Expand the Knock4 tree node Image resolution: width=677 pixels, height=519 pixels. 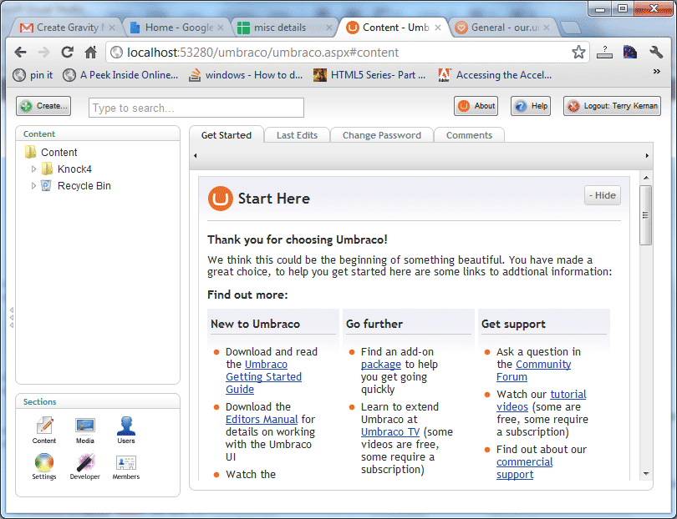(33, 169)
